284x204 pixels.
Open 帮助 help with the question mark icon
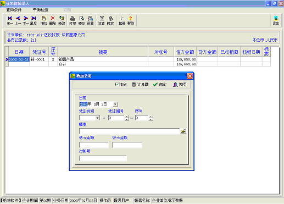tap(131, 20)
